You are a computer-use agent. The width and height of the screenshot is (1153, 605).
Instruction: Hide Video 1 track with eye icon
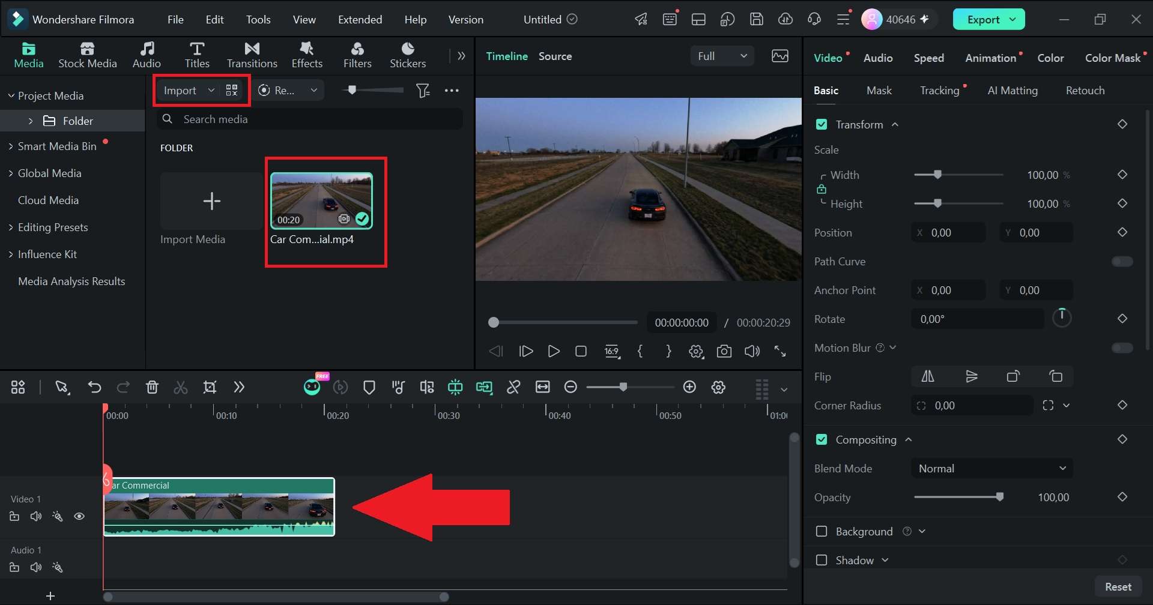coord(79,517)
